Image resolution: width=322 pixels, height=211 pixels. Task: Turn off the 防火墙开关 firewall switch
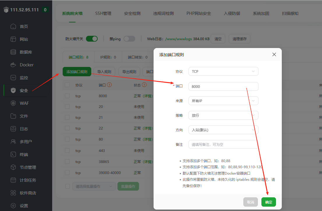[92, 38]
